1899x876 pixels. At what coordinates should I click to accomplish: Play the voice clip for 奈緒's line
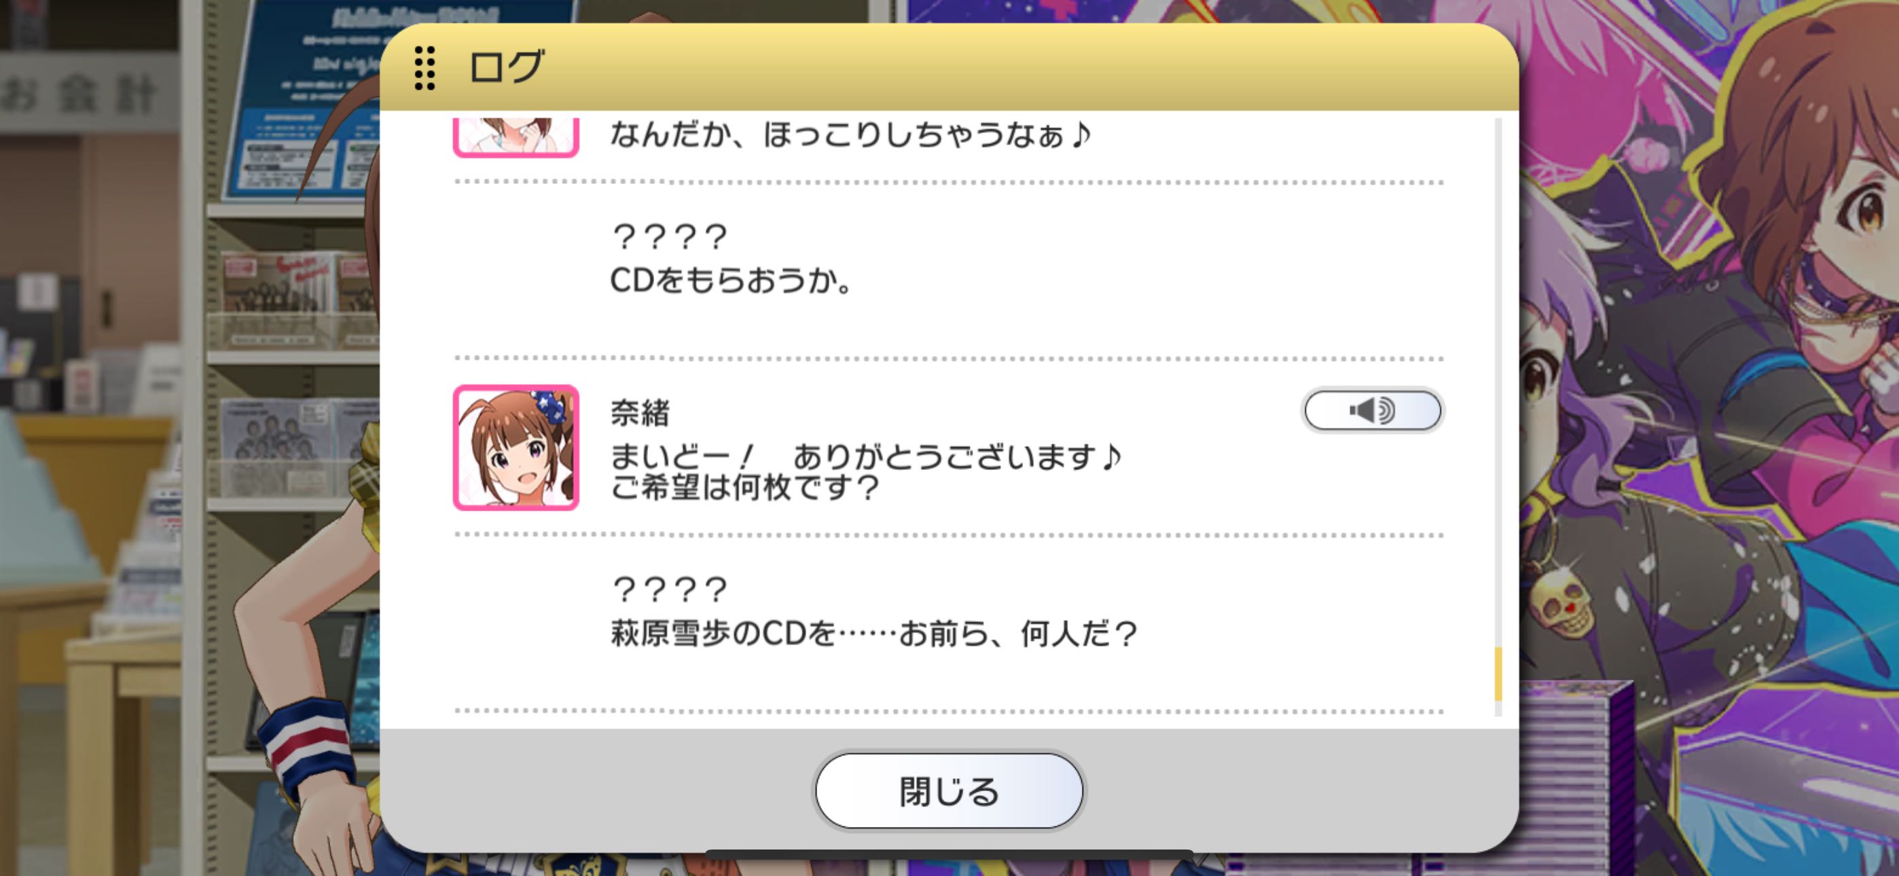[x=1372, y=410]
